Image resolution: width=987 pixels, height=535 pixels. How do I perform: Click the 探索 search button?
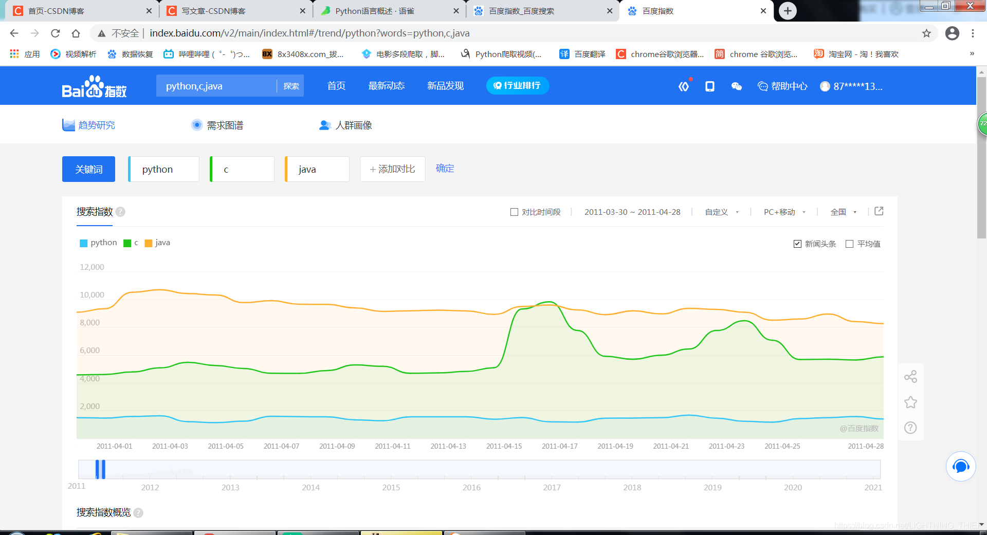click(291, 86)
